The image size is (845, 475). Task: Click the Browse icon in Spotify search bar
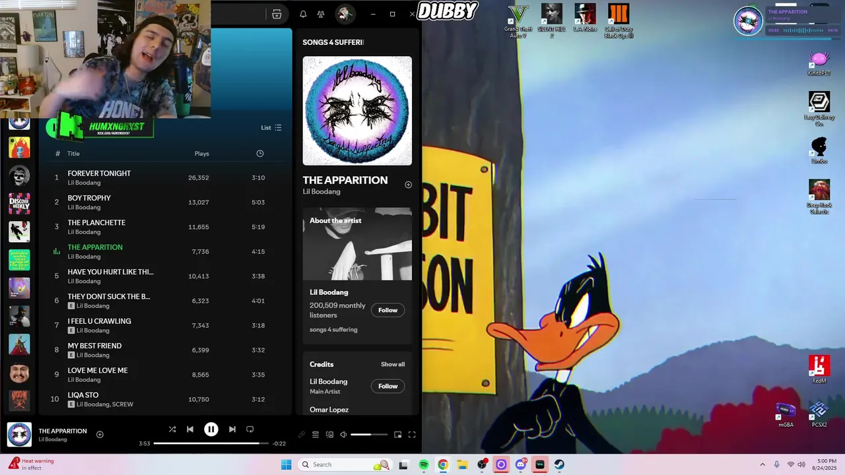(277, 14)
